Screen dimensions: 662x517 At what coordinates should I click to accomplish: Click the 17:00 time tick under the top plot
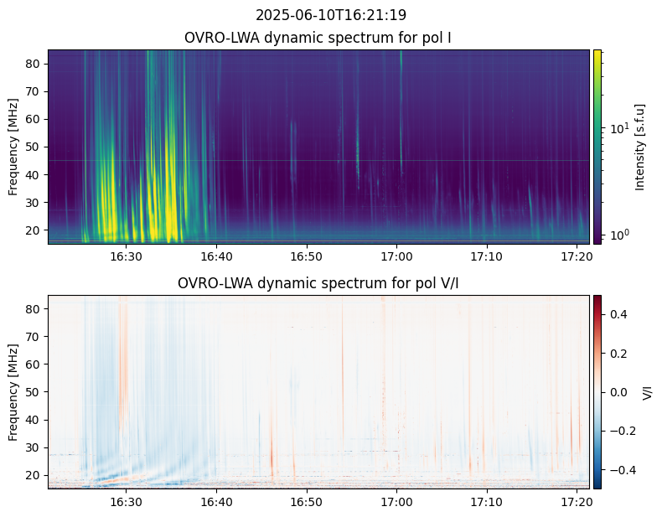[396, 256]
